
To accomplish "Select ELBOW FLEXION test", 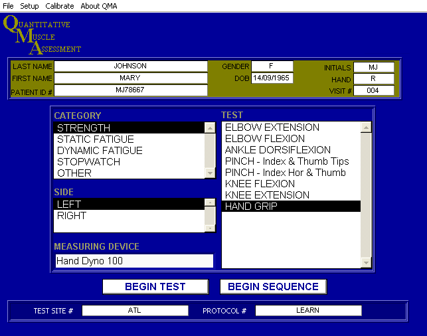I will (x=263, y=139).
